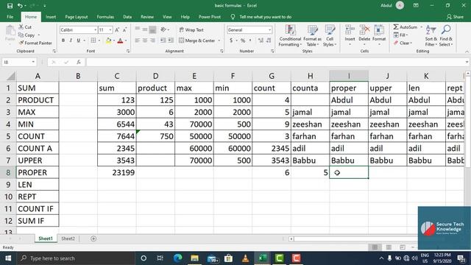This screenshot has width=471, height=265.
Task: Click the Fill button
Action: (x=400, y=35)
